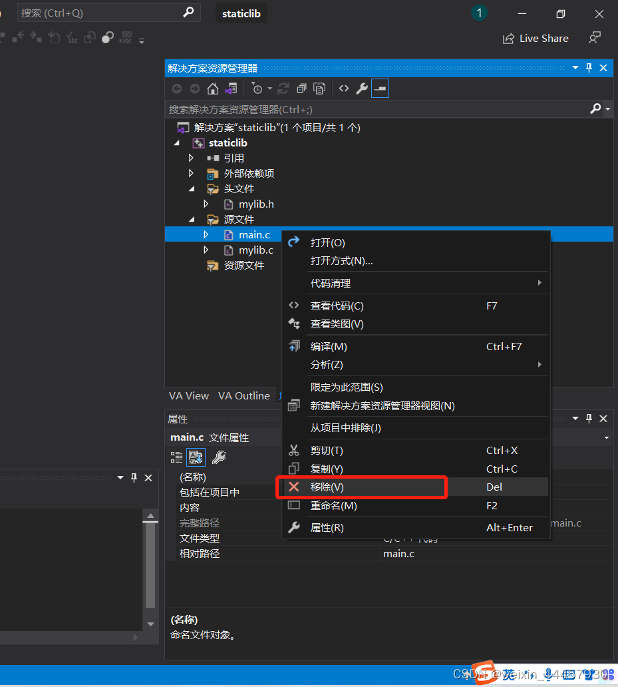This screenshot has height=687, width=618.
Task: Expand the main.c node arrow
Action: click(206, 234)
